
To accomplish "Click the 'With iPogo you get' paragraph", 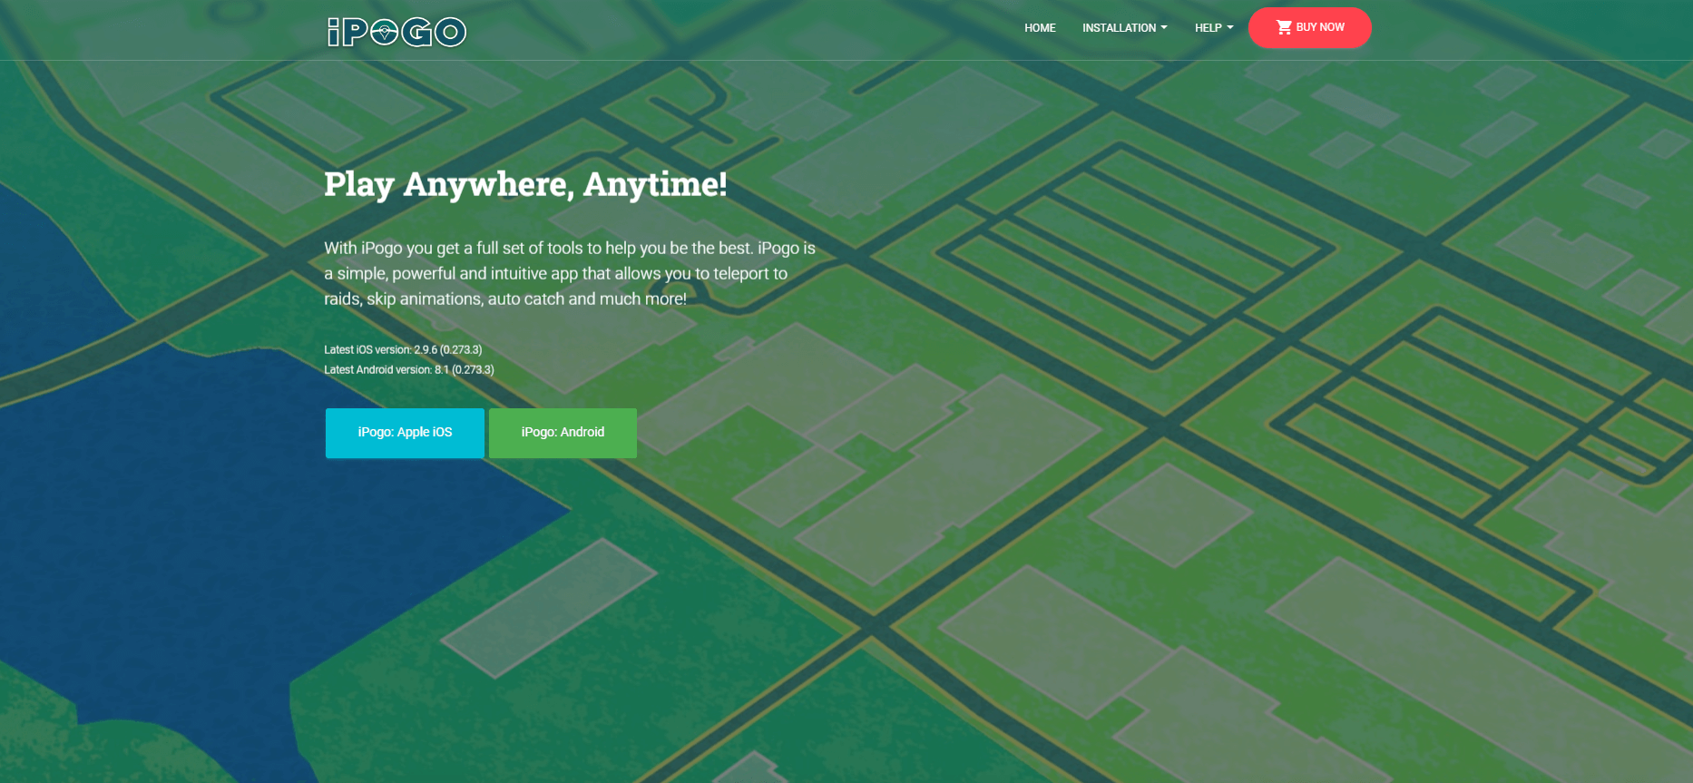I will (x=570, y=273).
